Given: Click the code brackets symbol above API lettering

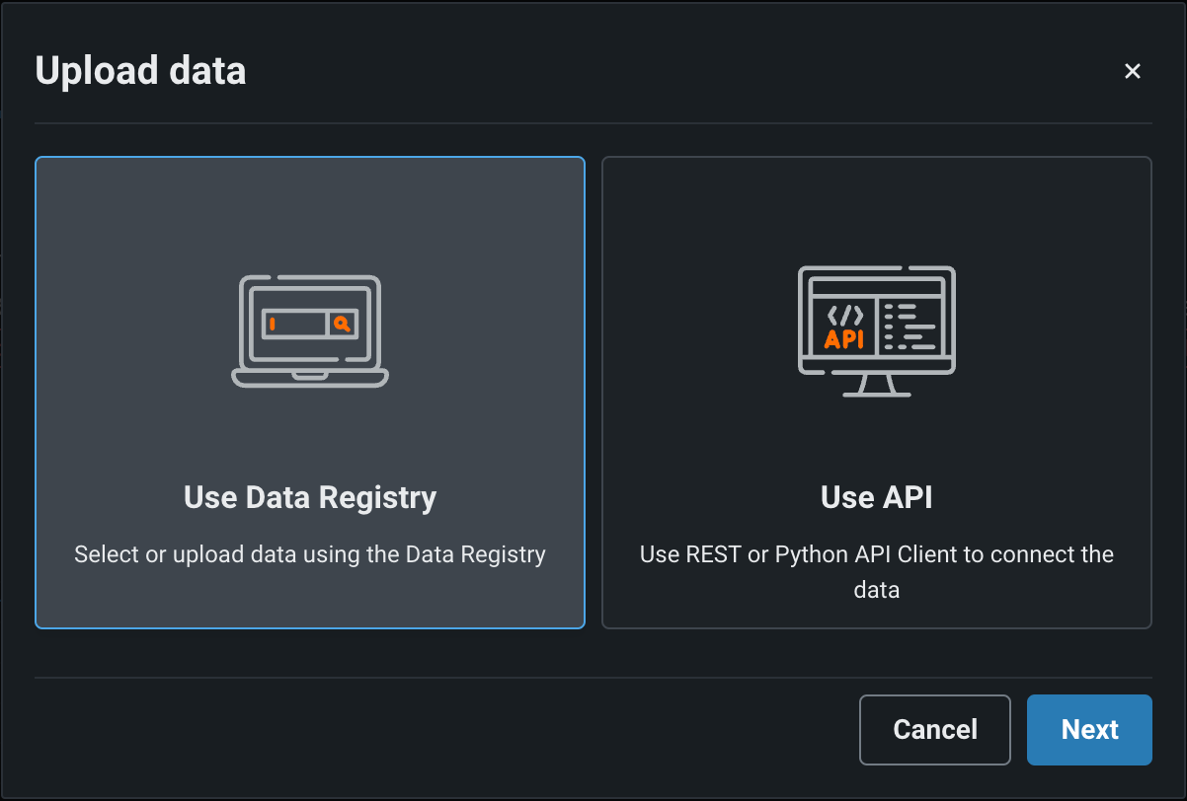Looking at the screenshot, I should point(845,315).
